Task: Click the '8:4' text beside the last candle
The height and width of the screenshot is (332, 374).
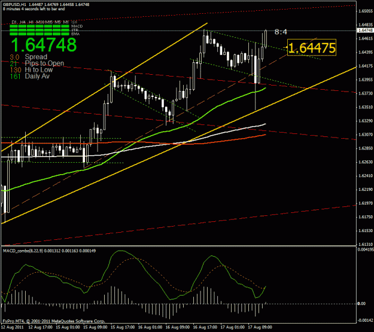Action: tap(281, 32)
